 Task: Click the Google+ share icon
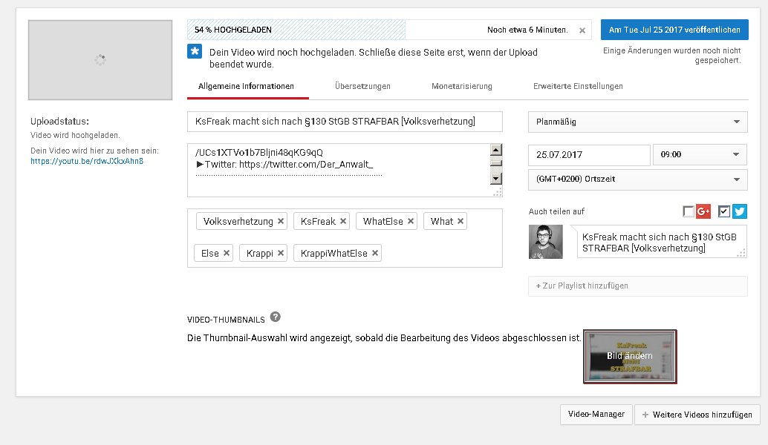[703, 211]
